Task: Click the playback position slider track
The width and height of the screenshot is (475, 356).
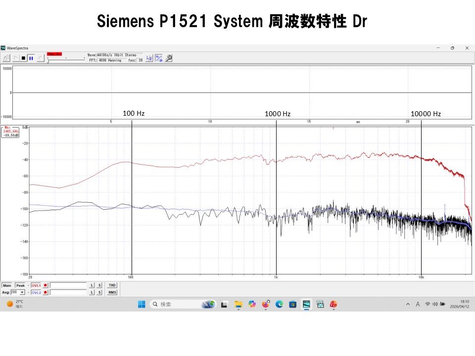Action: coord(66,59)
